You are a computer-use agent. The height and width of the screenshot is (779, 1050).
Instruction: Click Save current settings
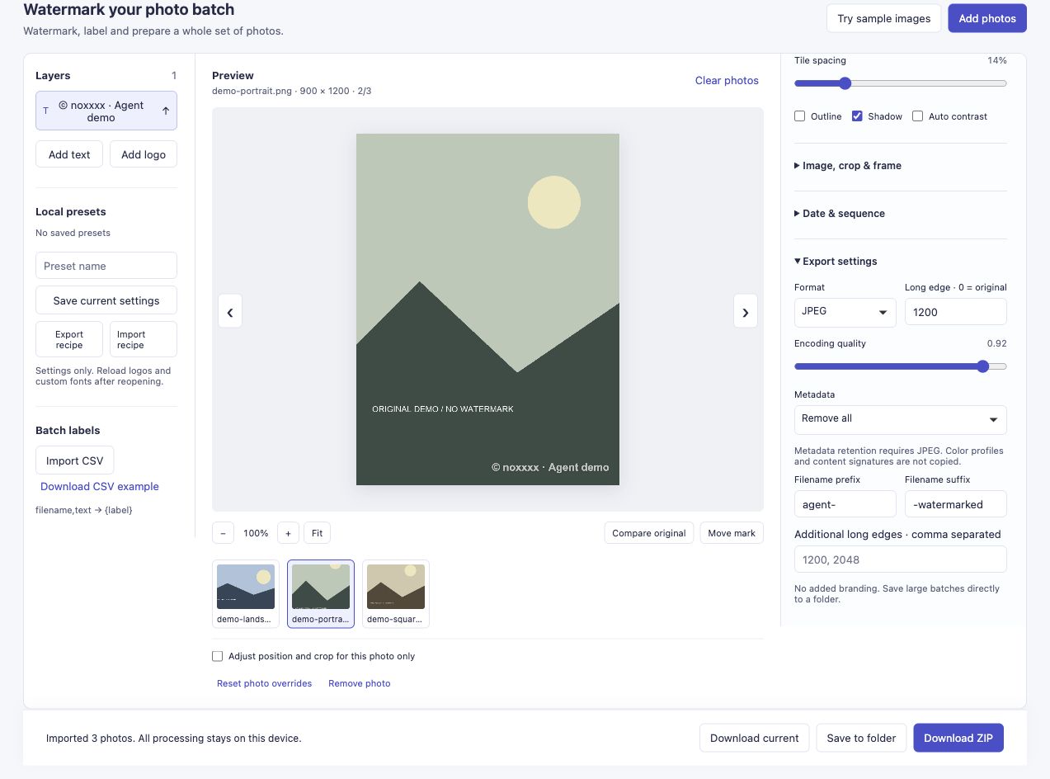[106, 300]
